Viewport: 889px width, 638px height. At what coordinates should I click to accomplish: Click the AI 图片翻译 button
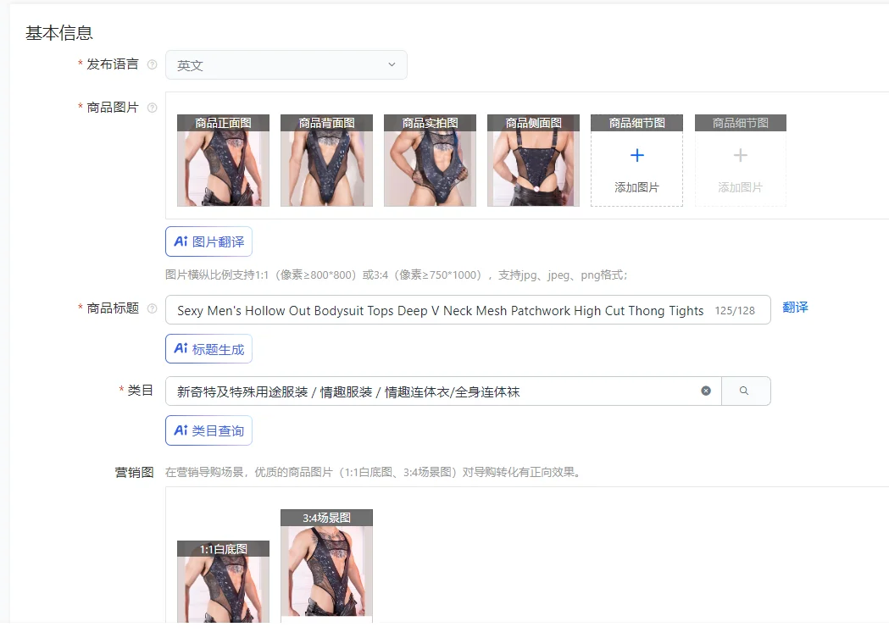(208, 242)
